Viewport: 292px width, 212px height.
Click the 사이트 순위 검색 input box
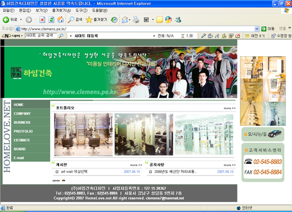click(41, 36)
